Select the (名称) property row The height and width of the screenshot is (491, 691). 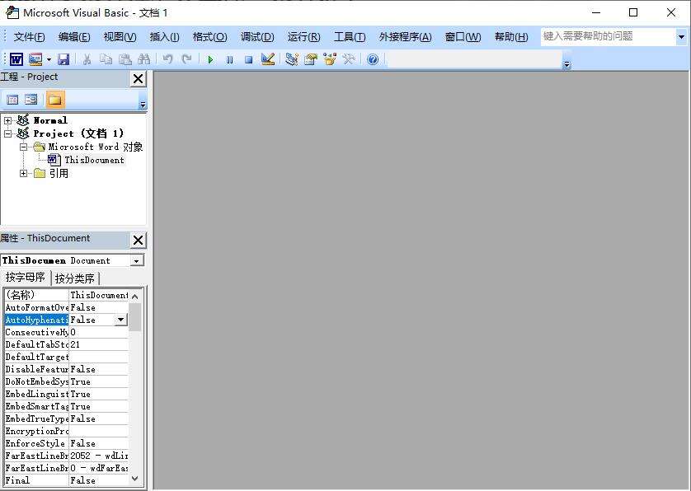point(66,295)
